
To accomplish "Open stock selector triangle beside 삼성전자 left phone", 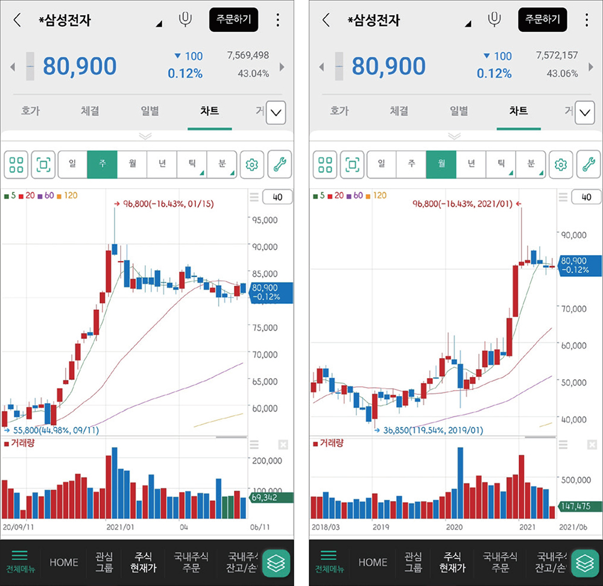I will pyautogui.click(x=159, y=24).
